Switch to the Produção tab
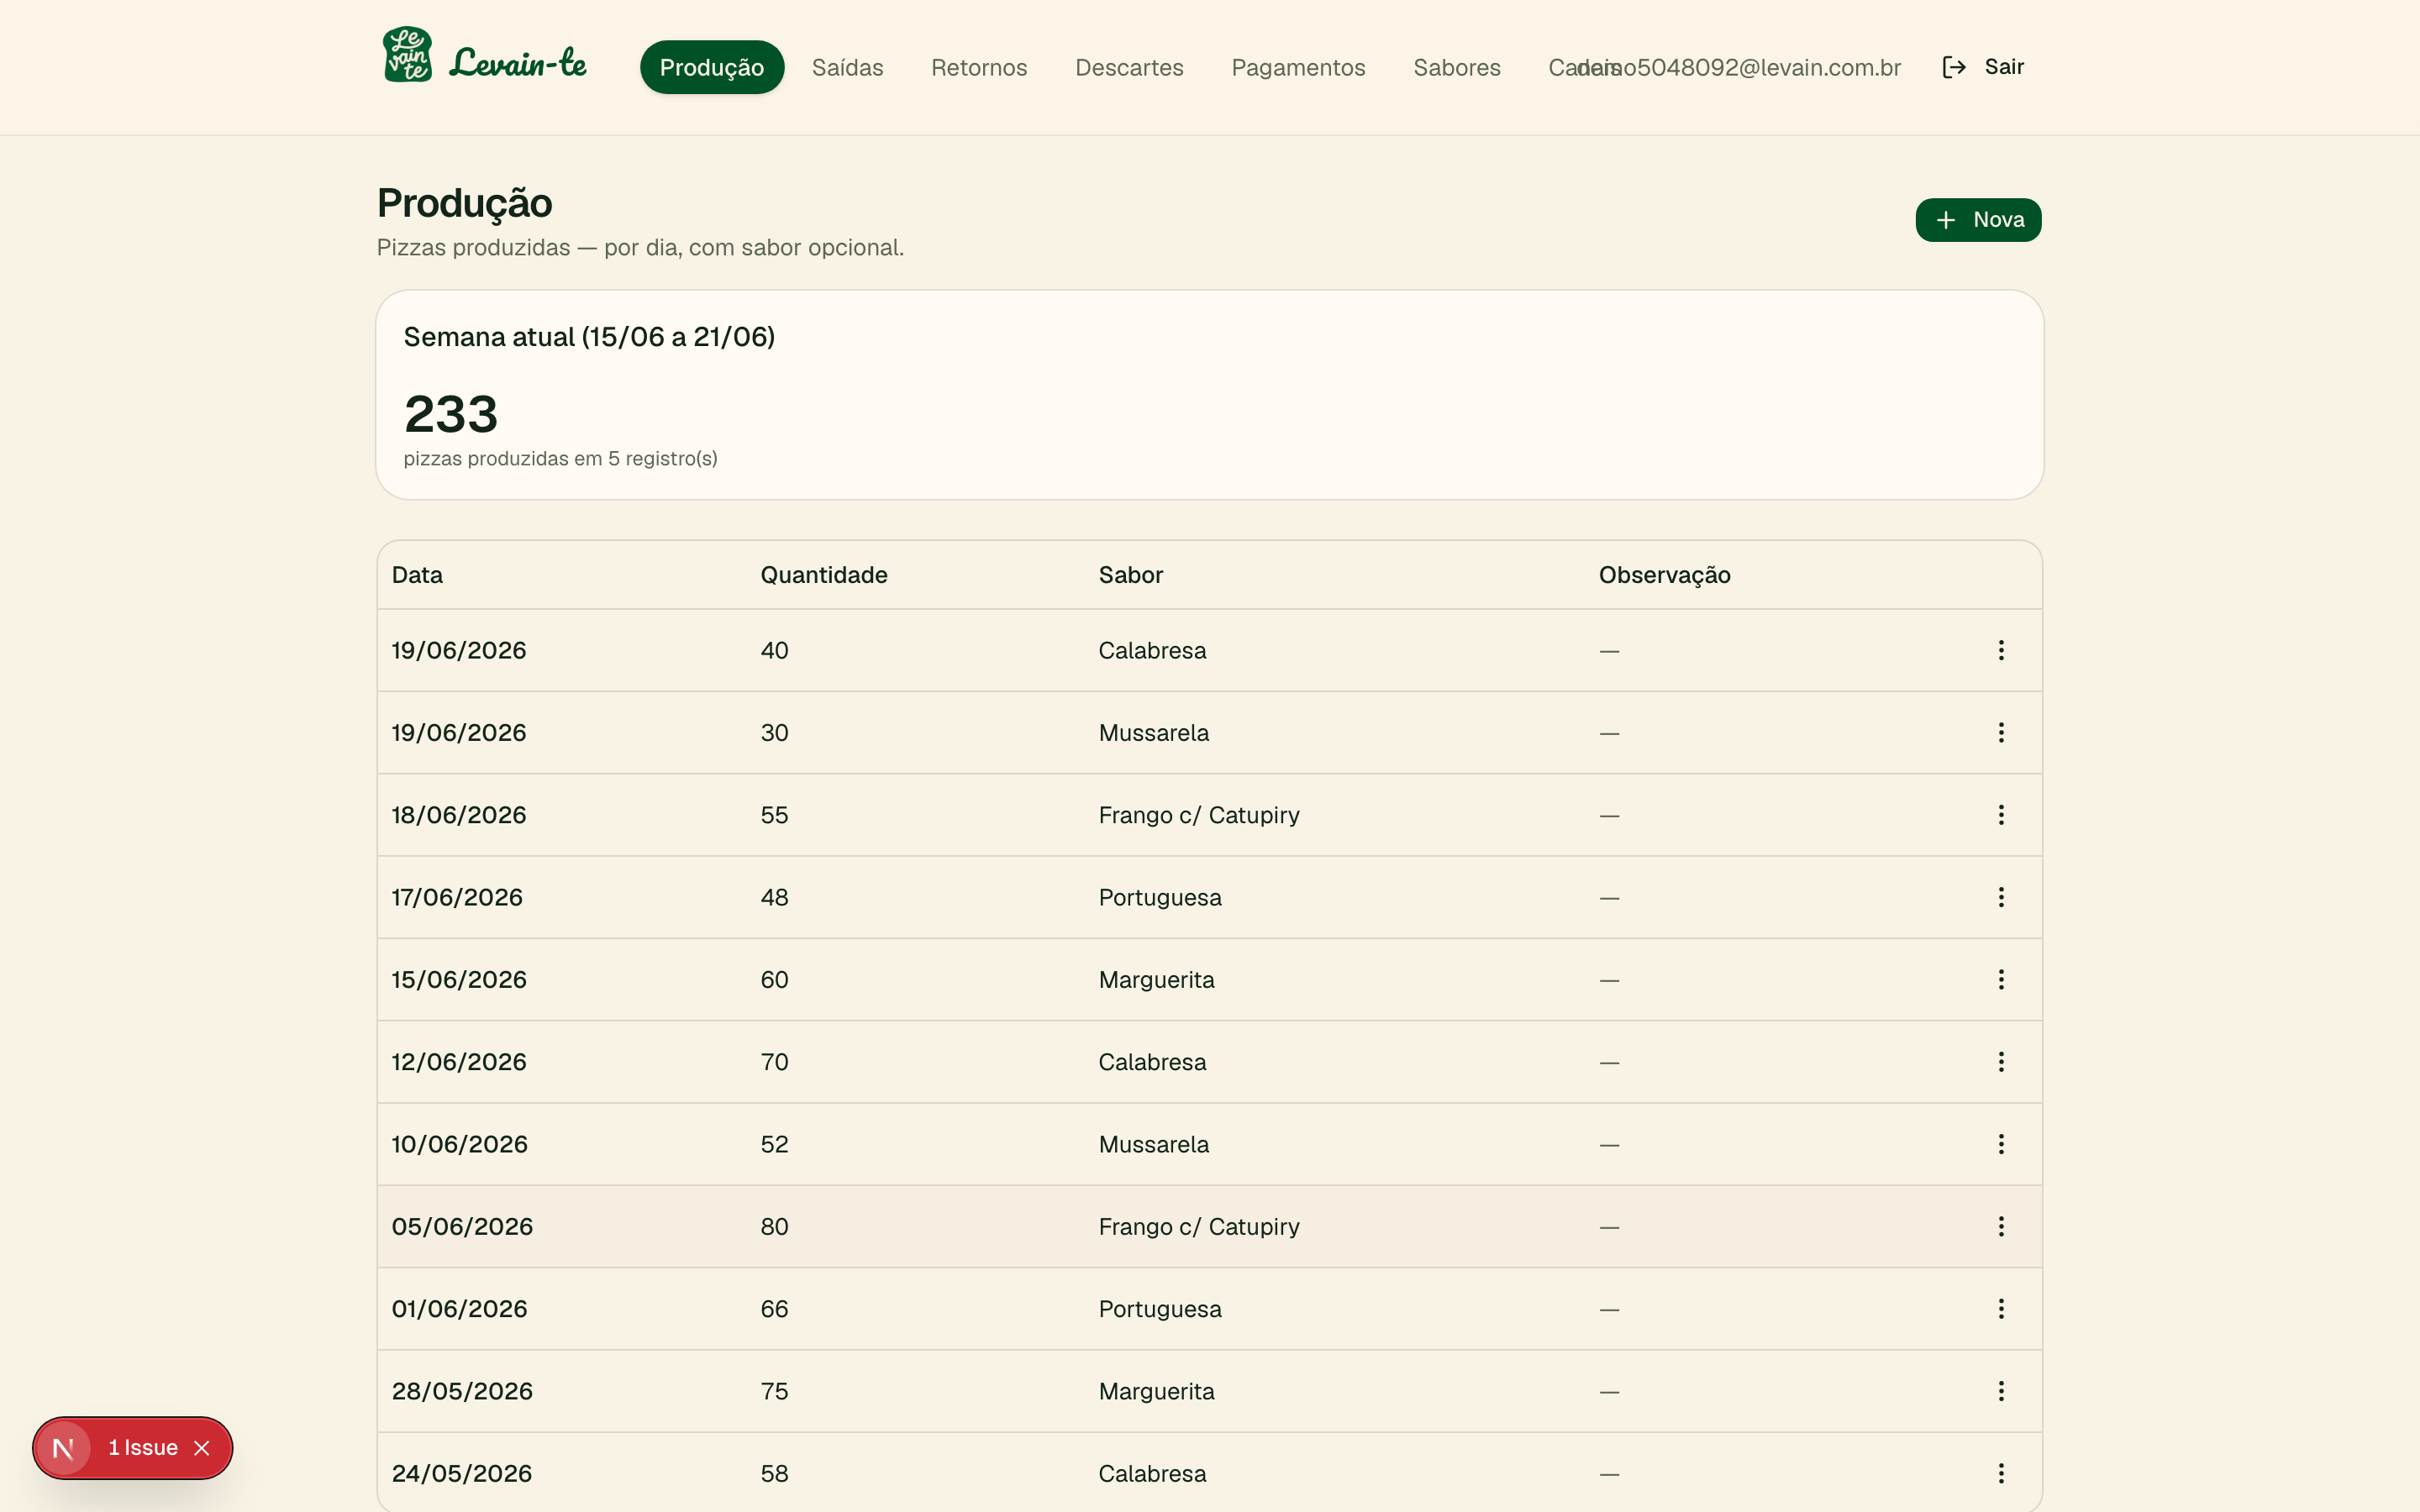 click(712, 67)
